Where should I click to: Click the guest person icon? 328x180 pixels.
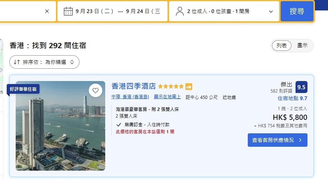180,11
